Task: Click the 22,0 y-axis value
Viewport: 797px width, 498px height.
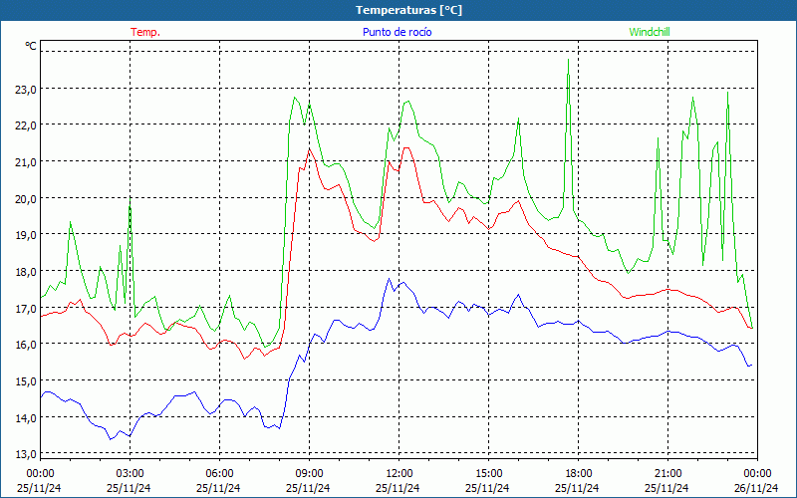Action: point(26,125)
